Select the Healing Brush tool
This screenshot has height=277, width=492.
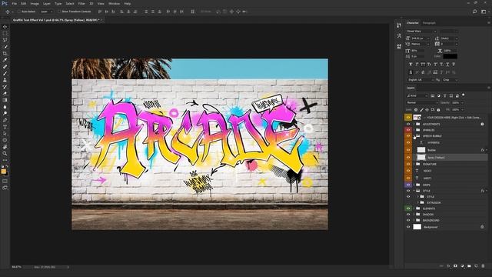pyautogui.click(x=5, y=67)
